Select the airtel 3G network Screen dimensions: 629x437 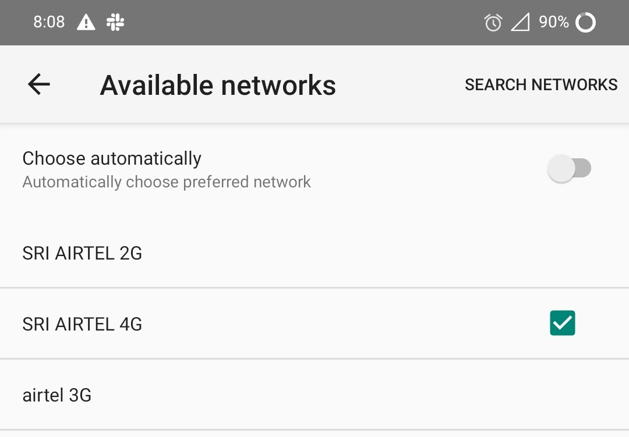click(x=314, y=395)
